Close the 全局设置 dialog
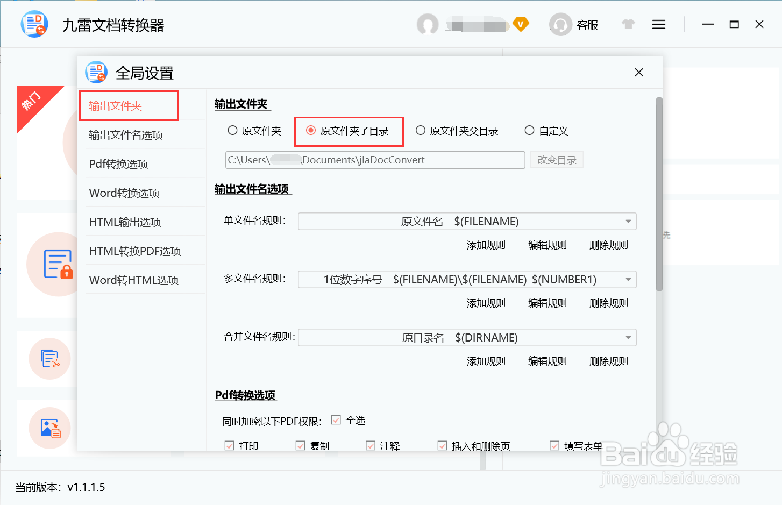The width and height of the screenshot is (782, 505). pos(639,72)
